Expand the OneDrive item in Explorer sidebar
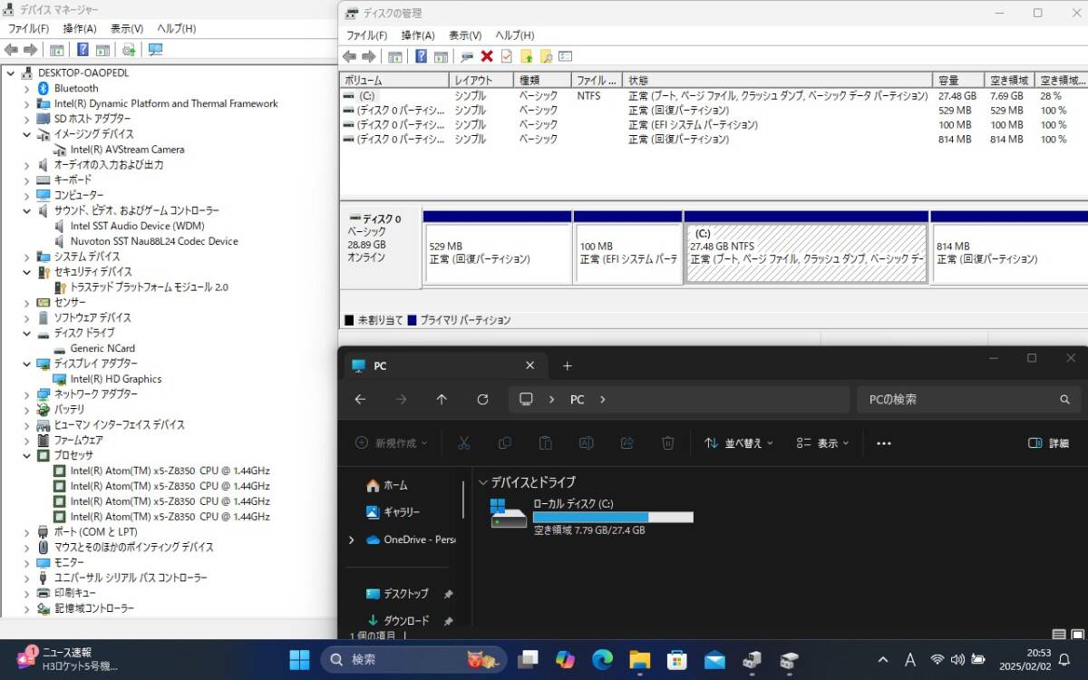1088x680 pixels. point(351,539)
